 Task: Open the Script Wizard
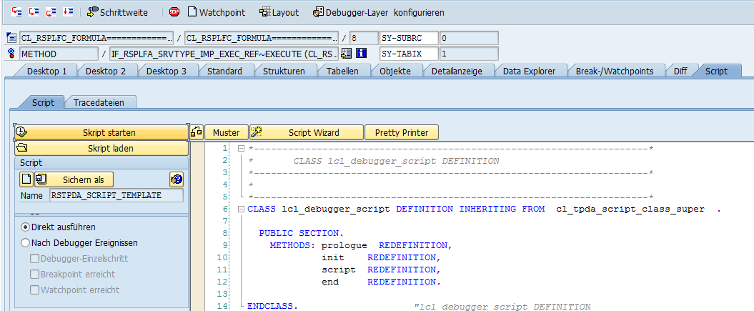(x=307, y=132)
